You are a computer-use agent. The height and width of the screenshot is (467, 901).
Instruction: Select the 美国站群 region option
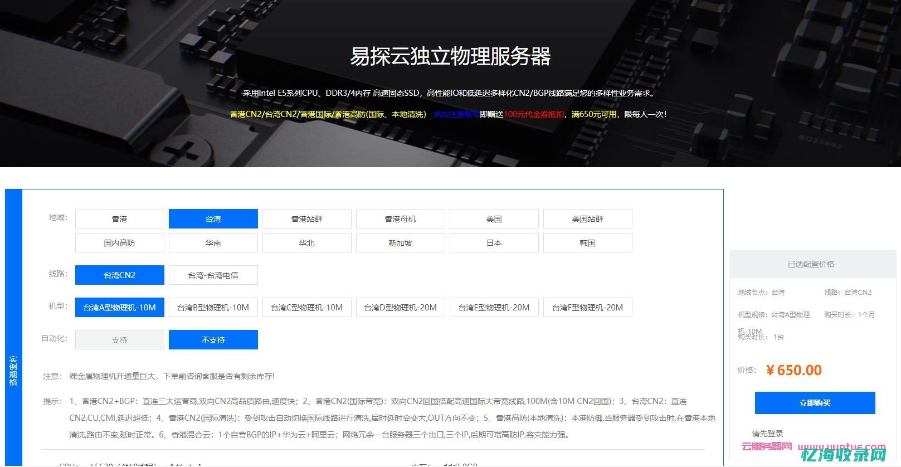[x=588, y=219]
